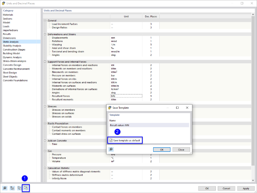Click the help search icon in main dialog footer
Screen dimensions: 257x193
pos(5,188)
